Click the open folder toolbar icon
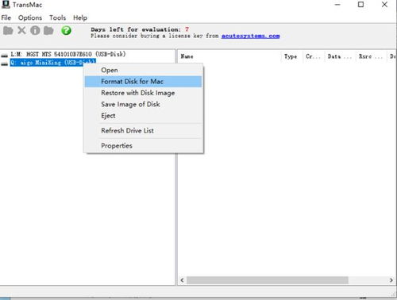This screenshot has width=397, height=300. click(x=8, y=31)
